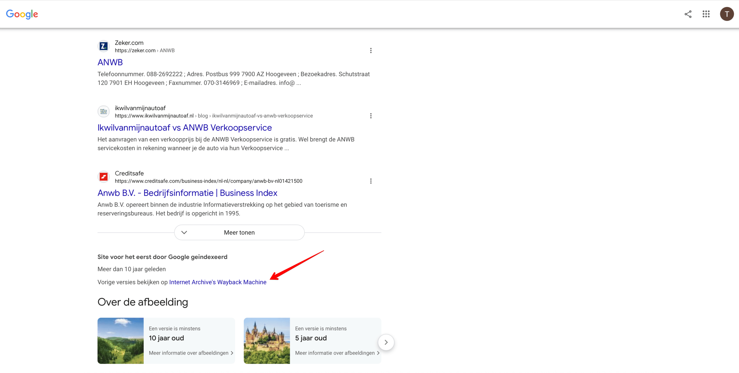
Task: Click the chevron in Meer tonen button
Action: tap(184, 232)
